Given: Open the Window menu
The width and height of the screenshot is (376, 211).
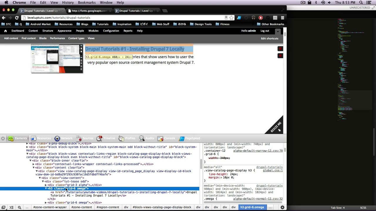Looking at the screenshot, I should (106, 3).
